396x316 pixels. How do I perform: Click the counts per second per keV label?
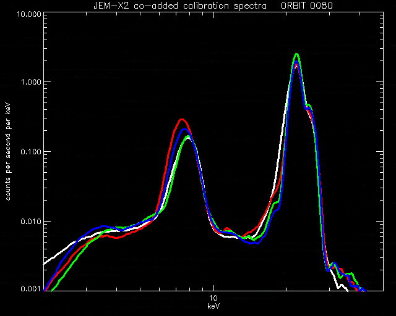coord(8,152)
